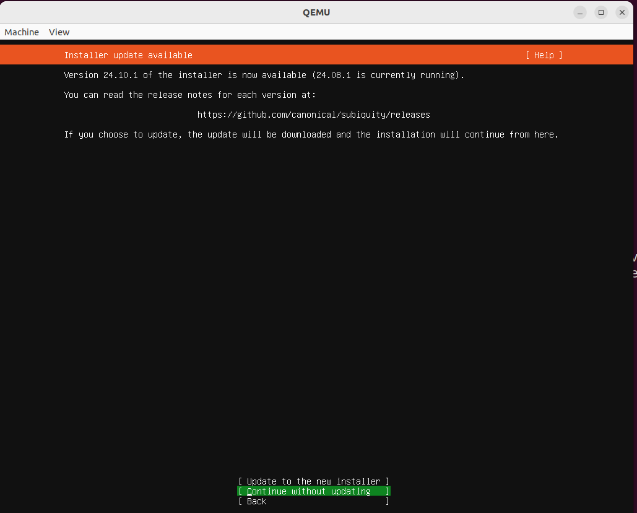Screen dimensions: 637x513
Task: Minimize the QEMU window
Action: pos(579,12)
